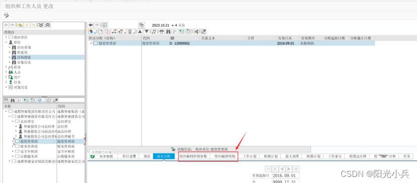Move entry up with black triangle
The image size is (417, 183).
click(x=140, y=32)
